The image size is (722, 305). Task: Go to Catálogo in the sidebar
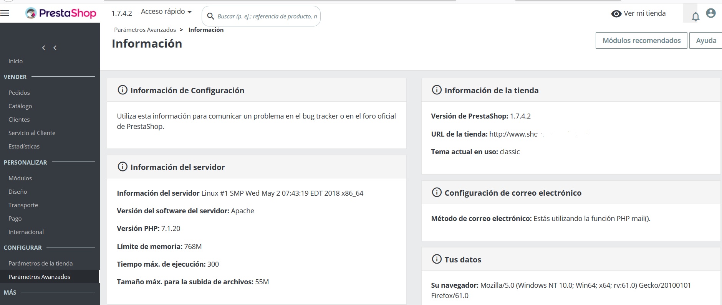20,106
